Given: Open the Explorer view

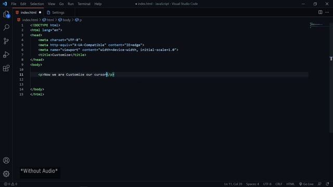Looking at the screenshot, I should (x=6, y=14).
